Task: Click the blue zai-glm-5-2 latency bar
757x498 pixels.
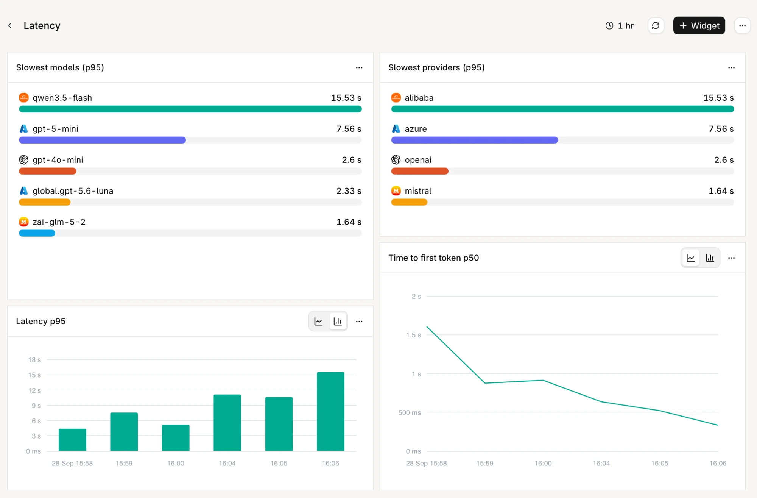Action: [x=37, y=233]
